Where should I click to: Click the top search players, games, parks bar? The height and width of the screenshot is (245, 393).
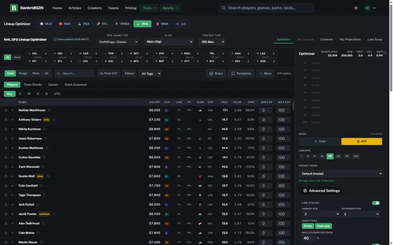click(266, 8)
